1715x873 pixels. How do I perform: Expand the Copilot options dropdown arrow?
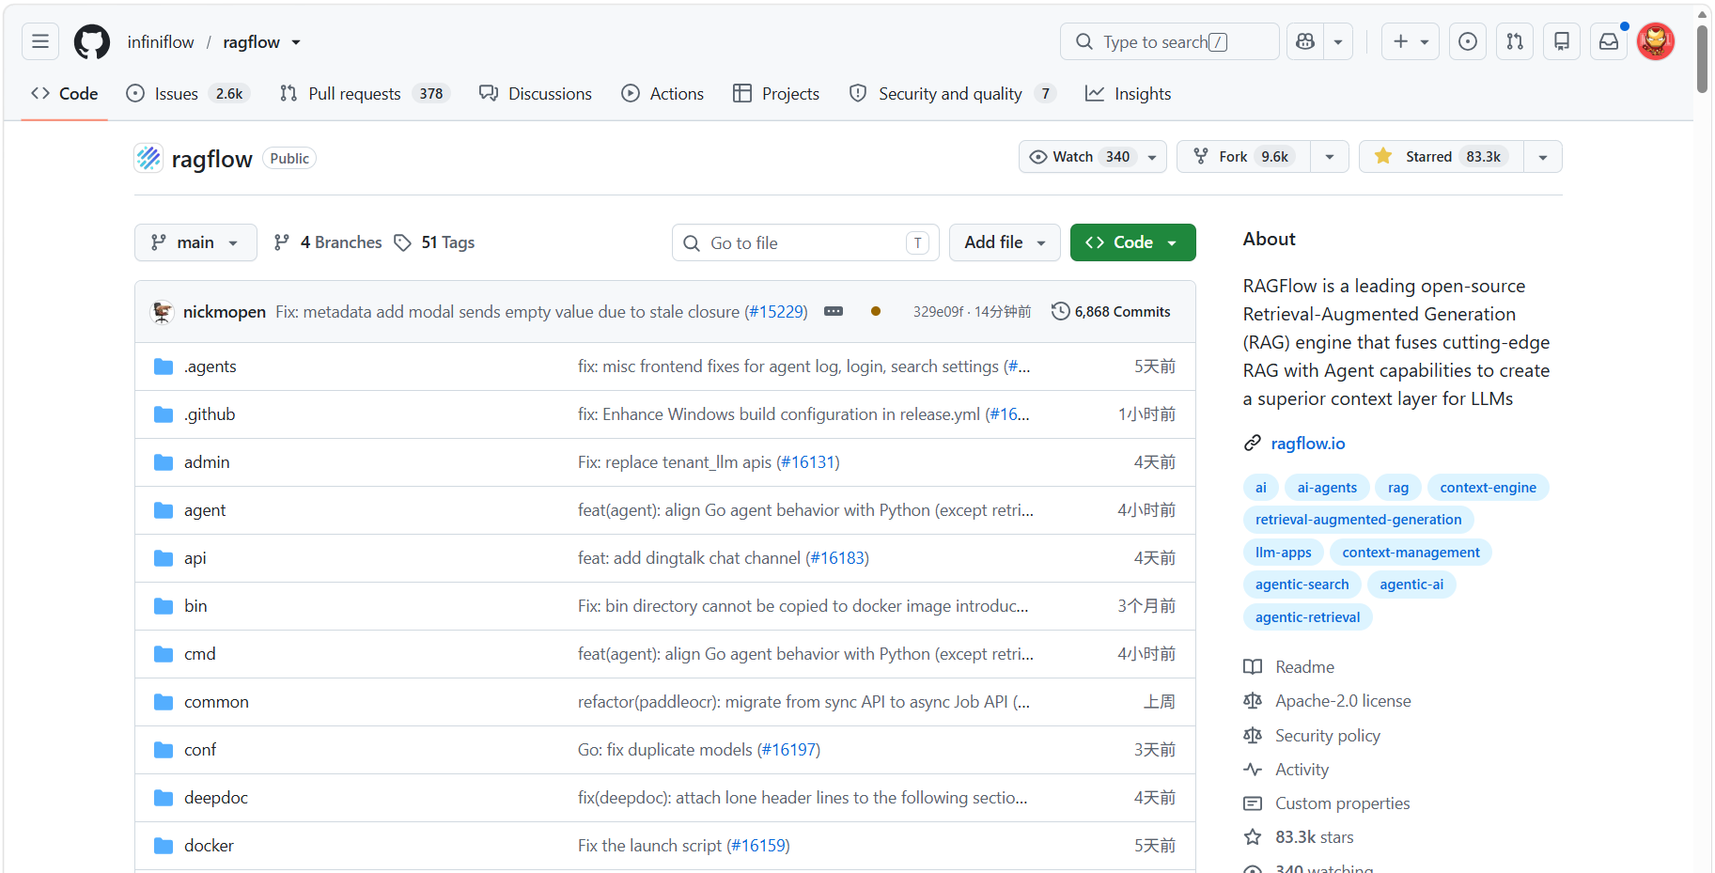pos(1338,41)
